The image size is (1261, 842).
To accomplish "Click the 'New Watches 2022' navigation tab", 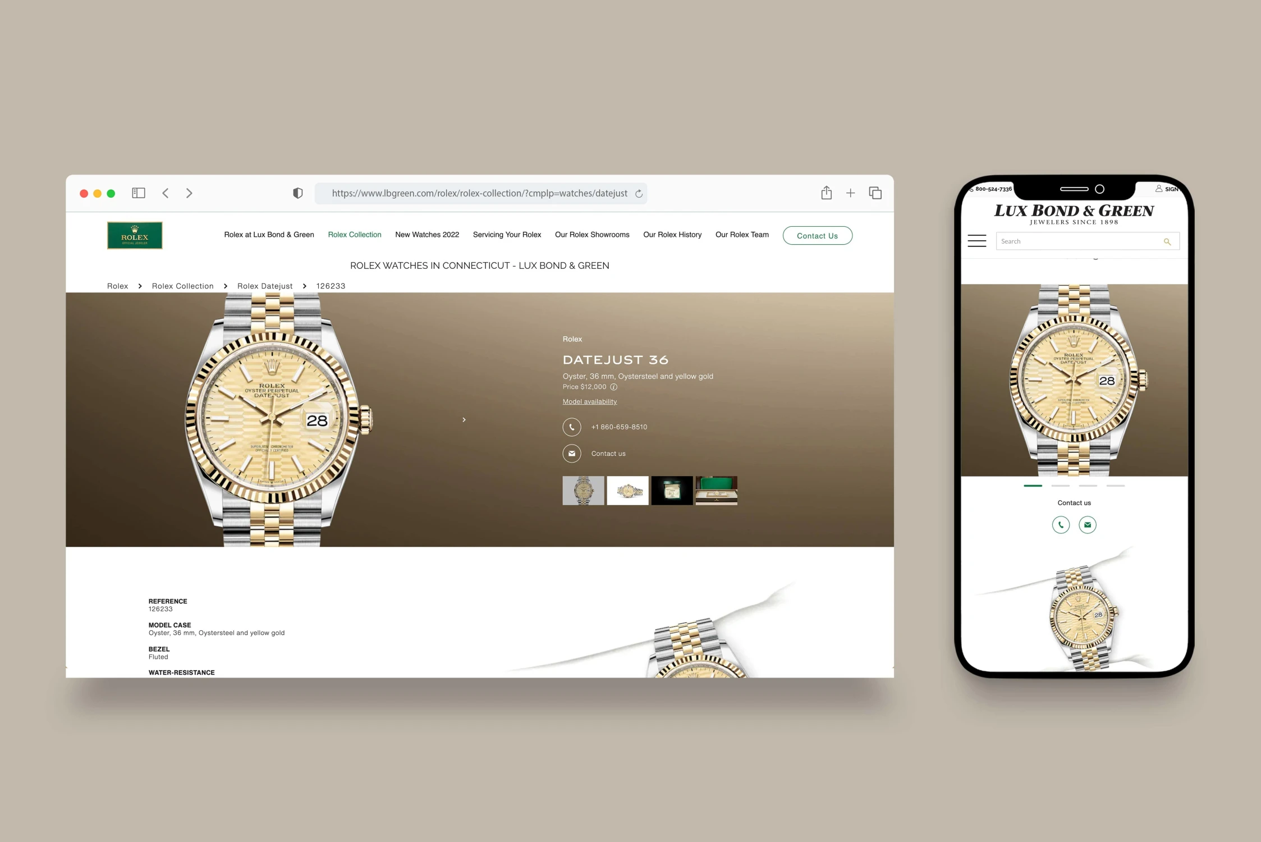I will (427, 234).
